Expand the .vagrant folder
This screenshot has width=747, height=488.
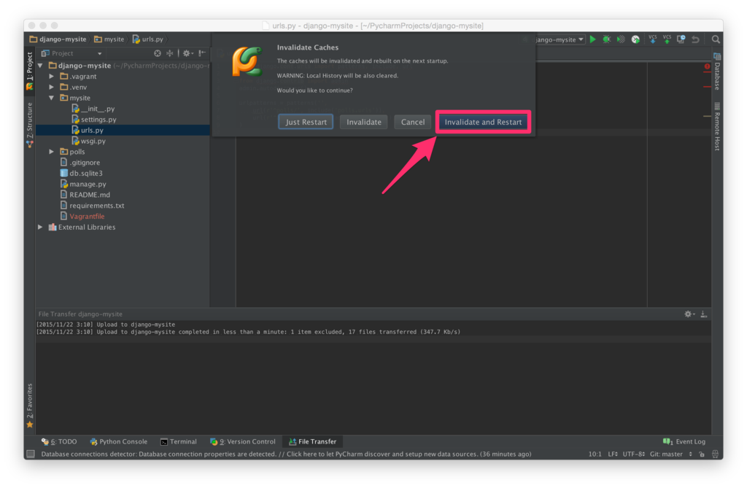pyautogui.click(x=52, y=77)
